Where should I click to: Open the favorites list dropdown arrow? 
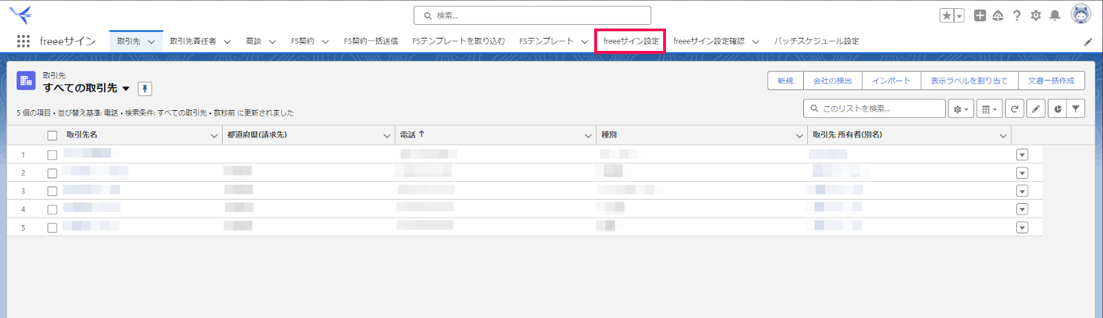pos(959,15)
